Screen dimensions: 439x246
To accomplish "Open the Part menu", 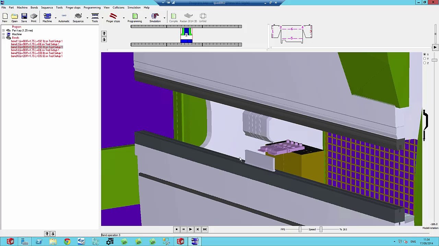I will coord(11,8).
